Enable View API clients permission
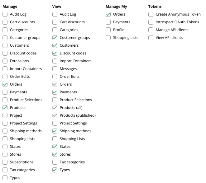Viewport: 206px width, 183px height. (x=151, y=38)
